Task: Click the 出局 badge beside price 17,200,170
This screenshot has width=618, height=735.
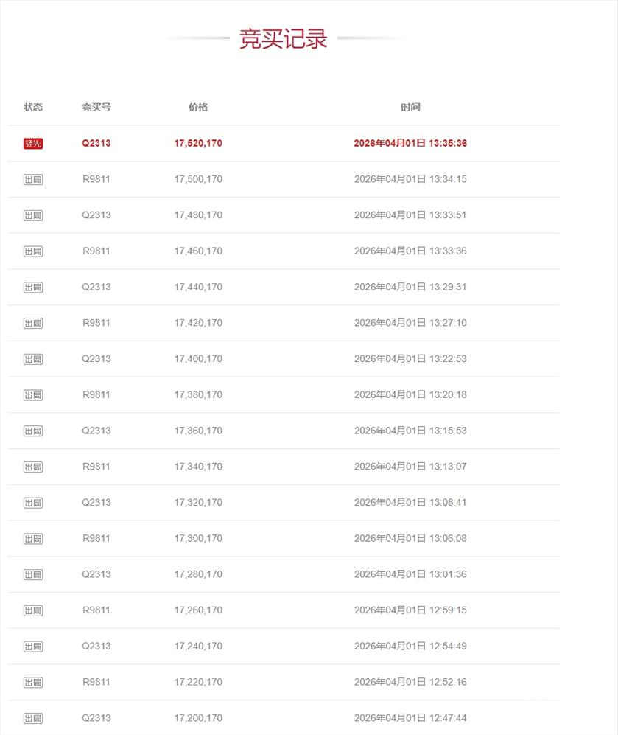Action: (33, 718)
